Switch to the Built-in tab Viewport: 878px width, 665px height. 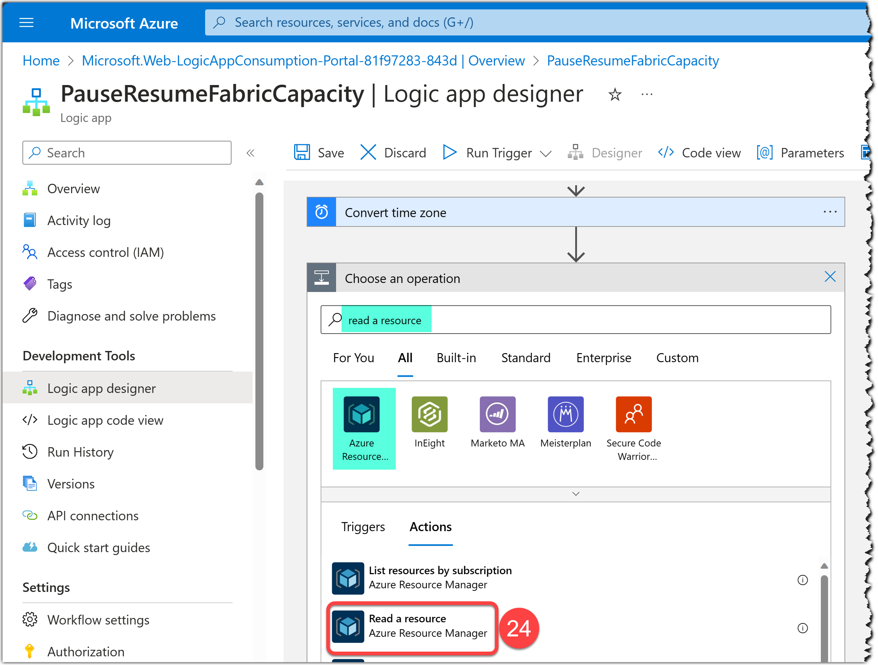(456, 358)
